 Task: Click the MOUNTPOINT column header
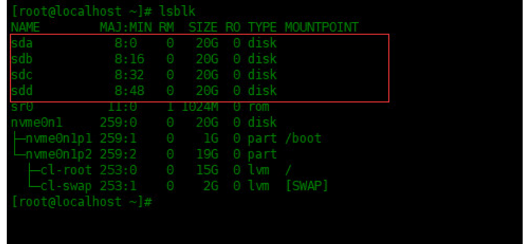tap(321, 27)
